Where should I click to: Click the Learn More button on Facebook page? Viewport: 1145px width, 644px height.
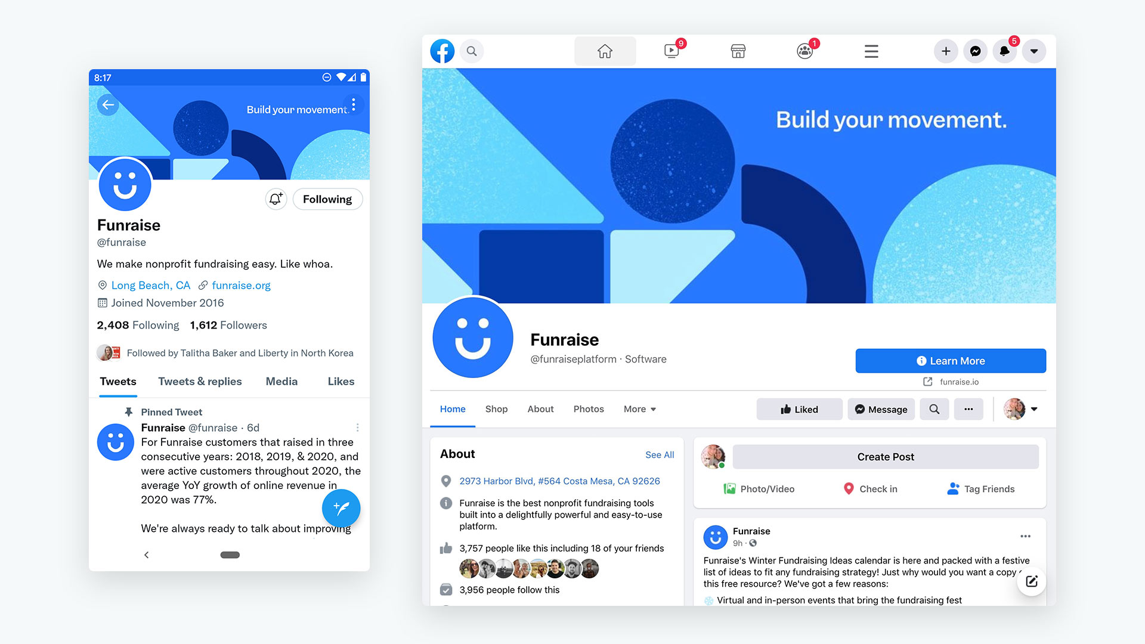coord(950,361)
